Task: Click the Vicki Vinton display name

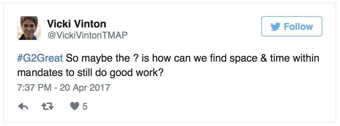Action: [x=76, y=24]
